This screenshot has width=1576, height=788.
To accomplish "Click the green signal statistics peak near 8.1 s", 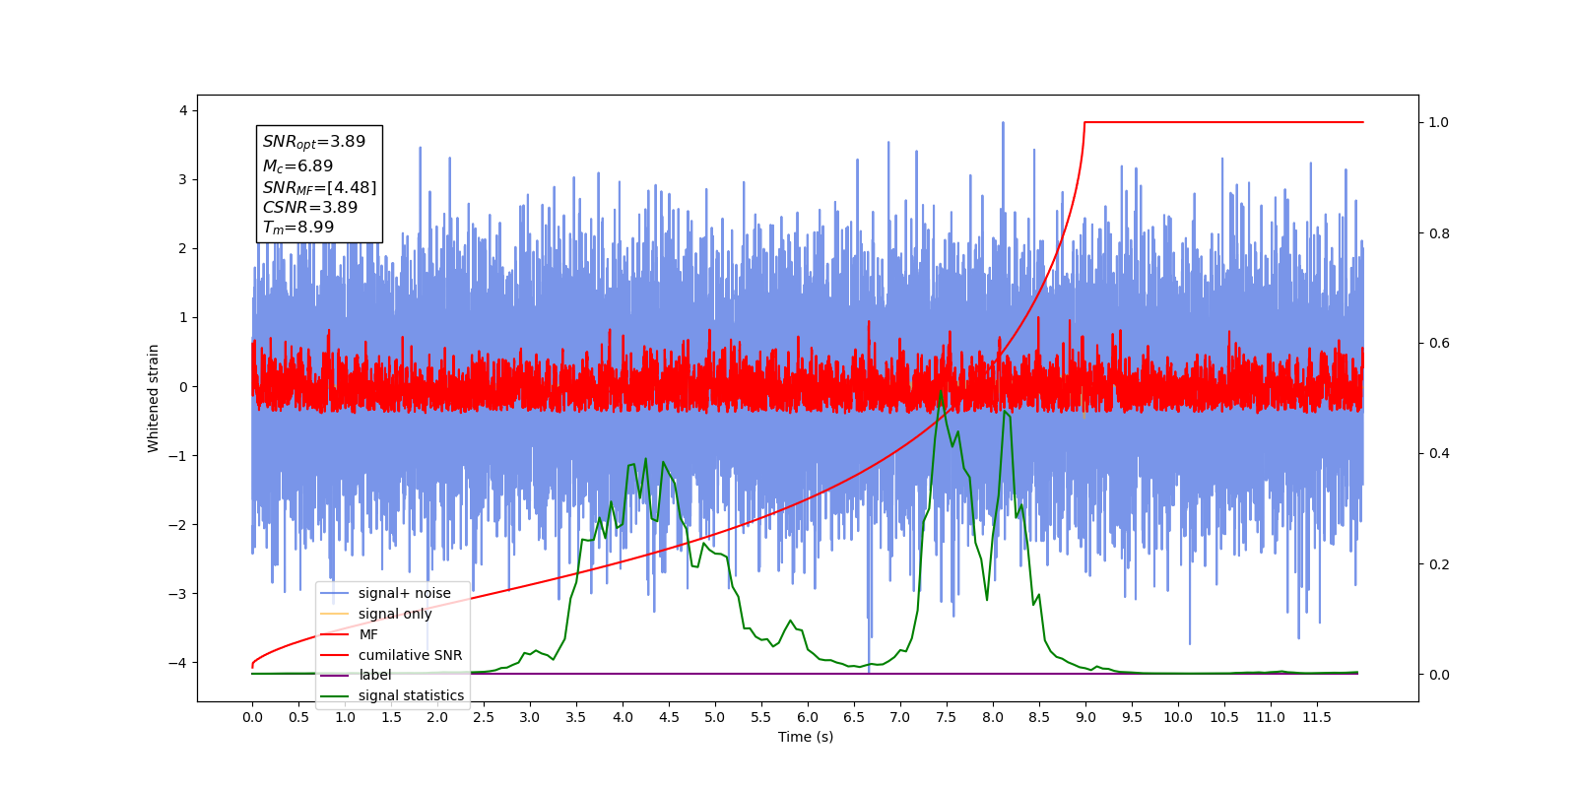I will (1005, 412).
